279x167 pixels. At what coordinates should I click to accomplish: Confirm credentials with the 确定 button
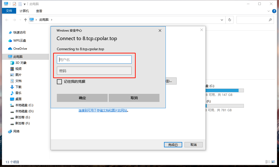(x=82, y=98)
